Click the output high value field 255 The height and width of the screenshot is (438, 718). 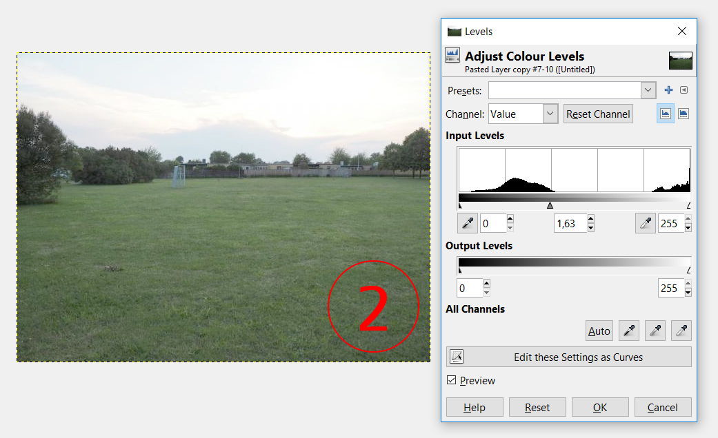point(671,288)
